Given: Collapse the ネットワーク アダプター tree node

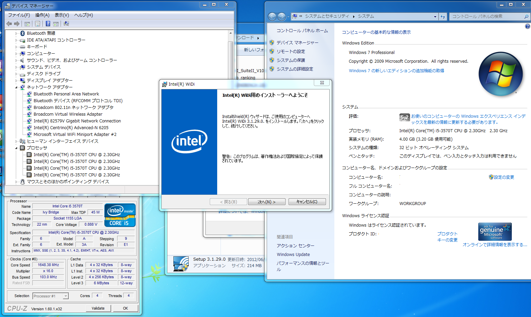Looking at the screenshot, I should pos(16,87).
